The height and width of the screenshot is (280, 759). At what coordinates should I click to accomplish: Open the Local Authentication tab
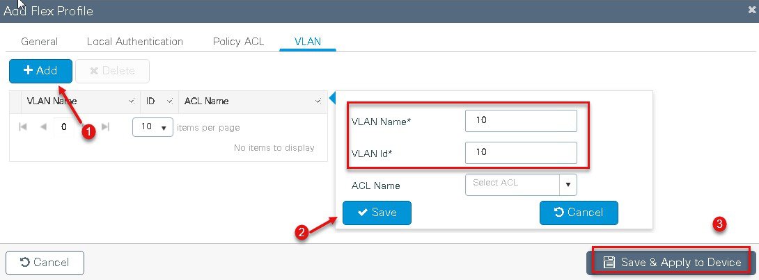click(135, 42)
